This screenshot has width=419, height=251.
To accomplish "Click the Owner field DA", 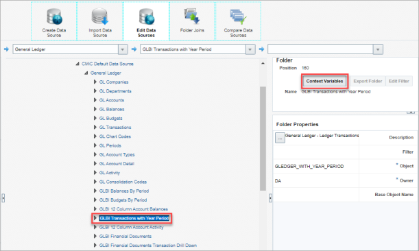I will click(278, 180).
